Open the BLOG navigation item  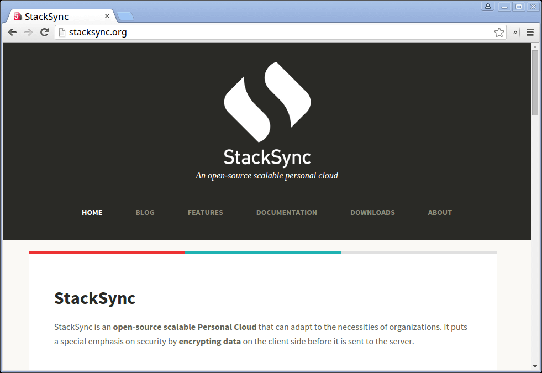[145, 213]
